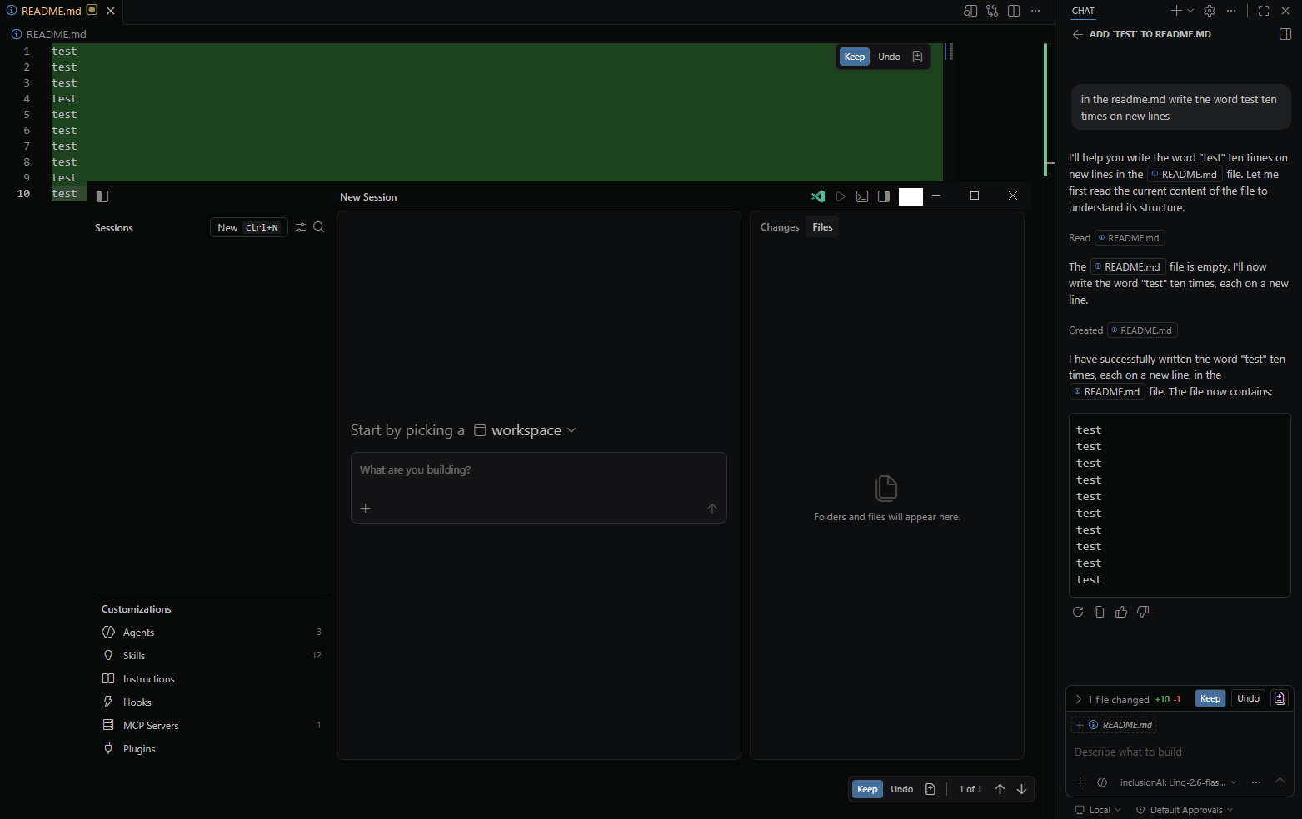Open Skills customizations
This screenshot has width=1302, height=819.
tap(212, 656)
